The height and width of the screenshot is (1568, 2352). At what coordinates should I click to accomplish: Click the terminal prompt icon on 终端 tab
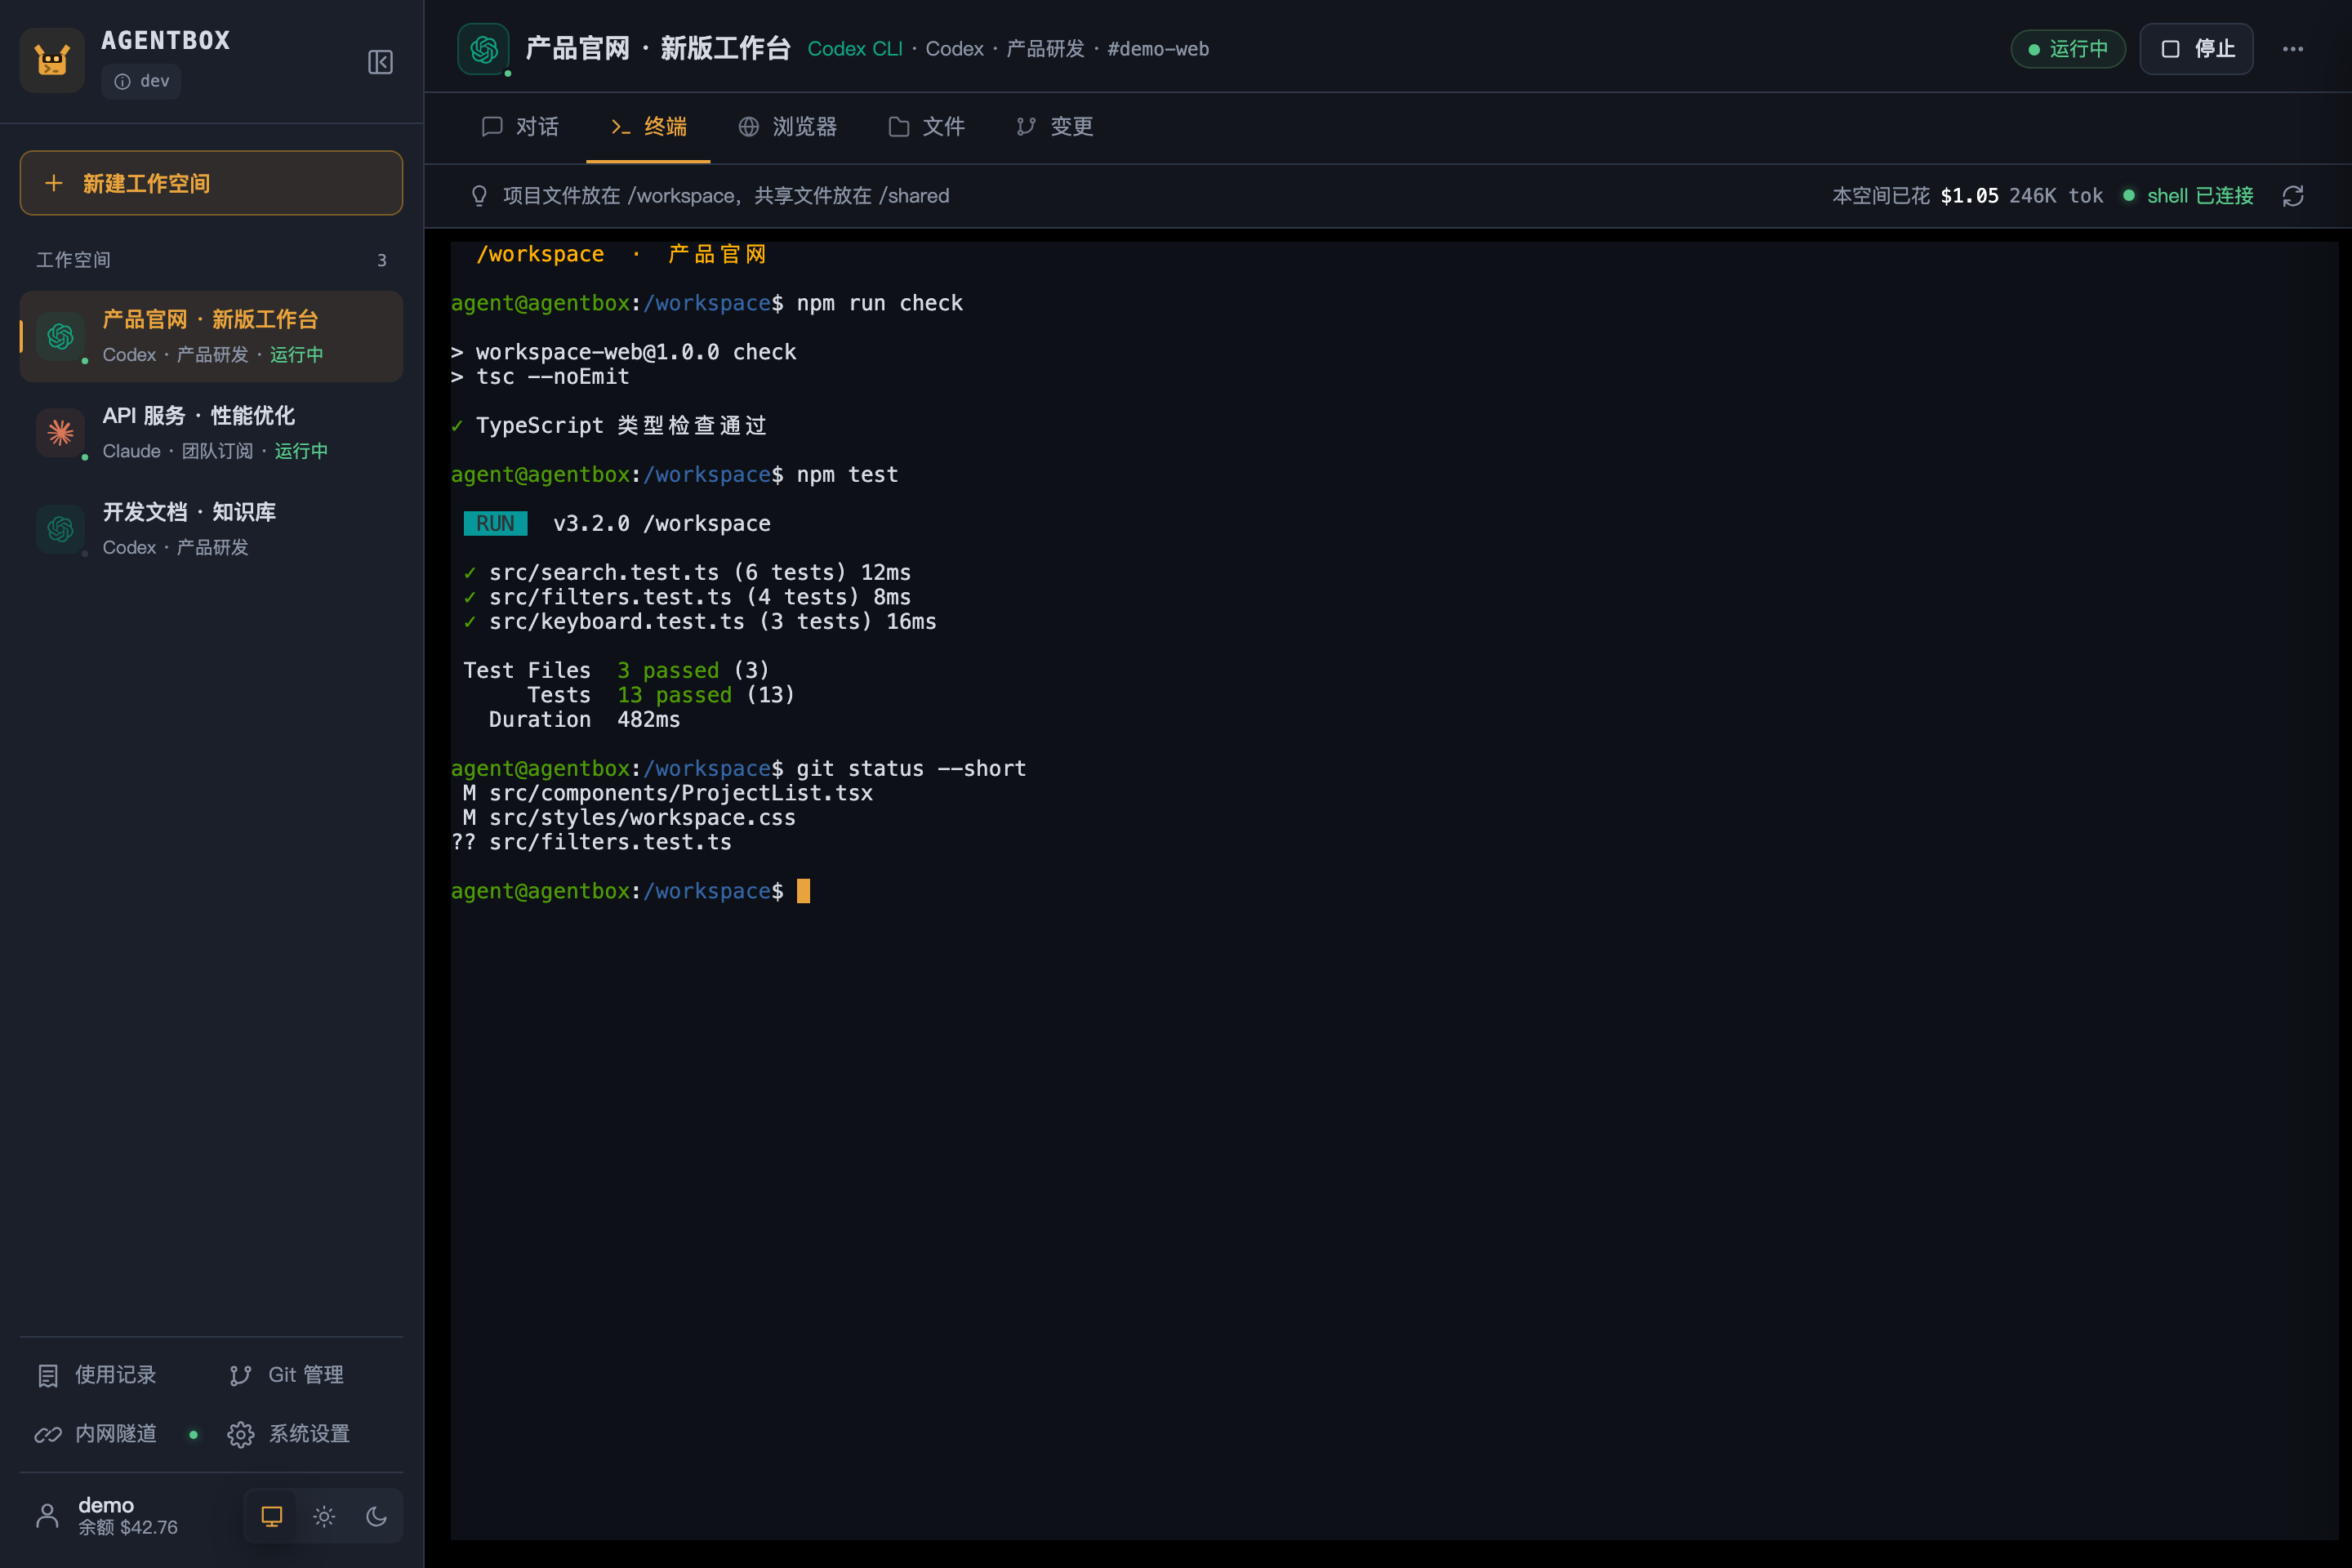[x=620, y=127]
